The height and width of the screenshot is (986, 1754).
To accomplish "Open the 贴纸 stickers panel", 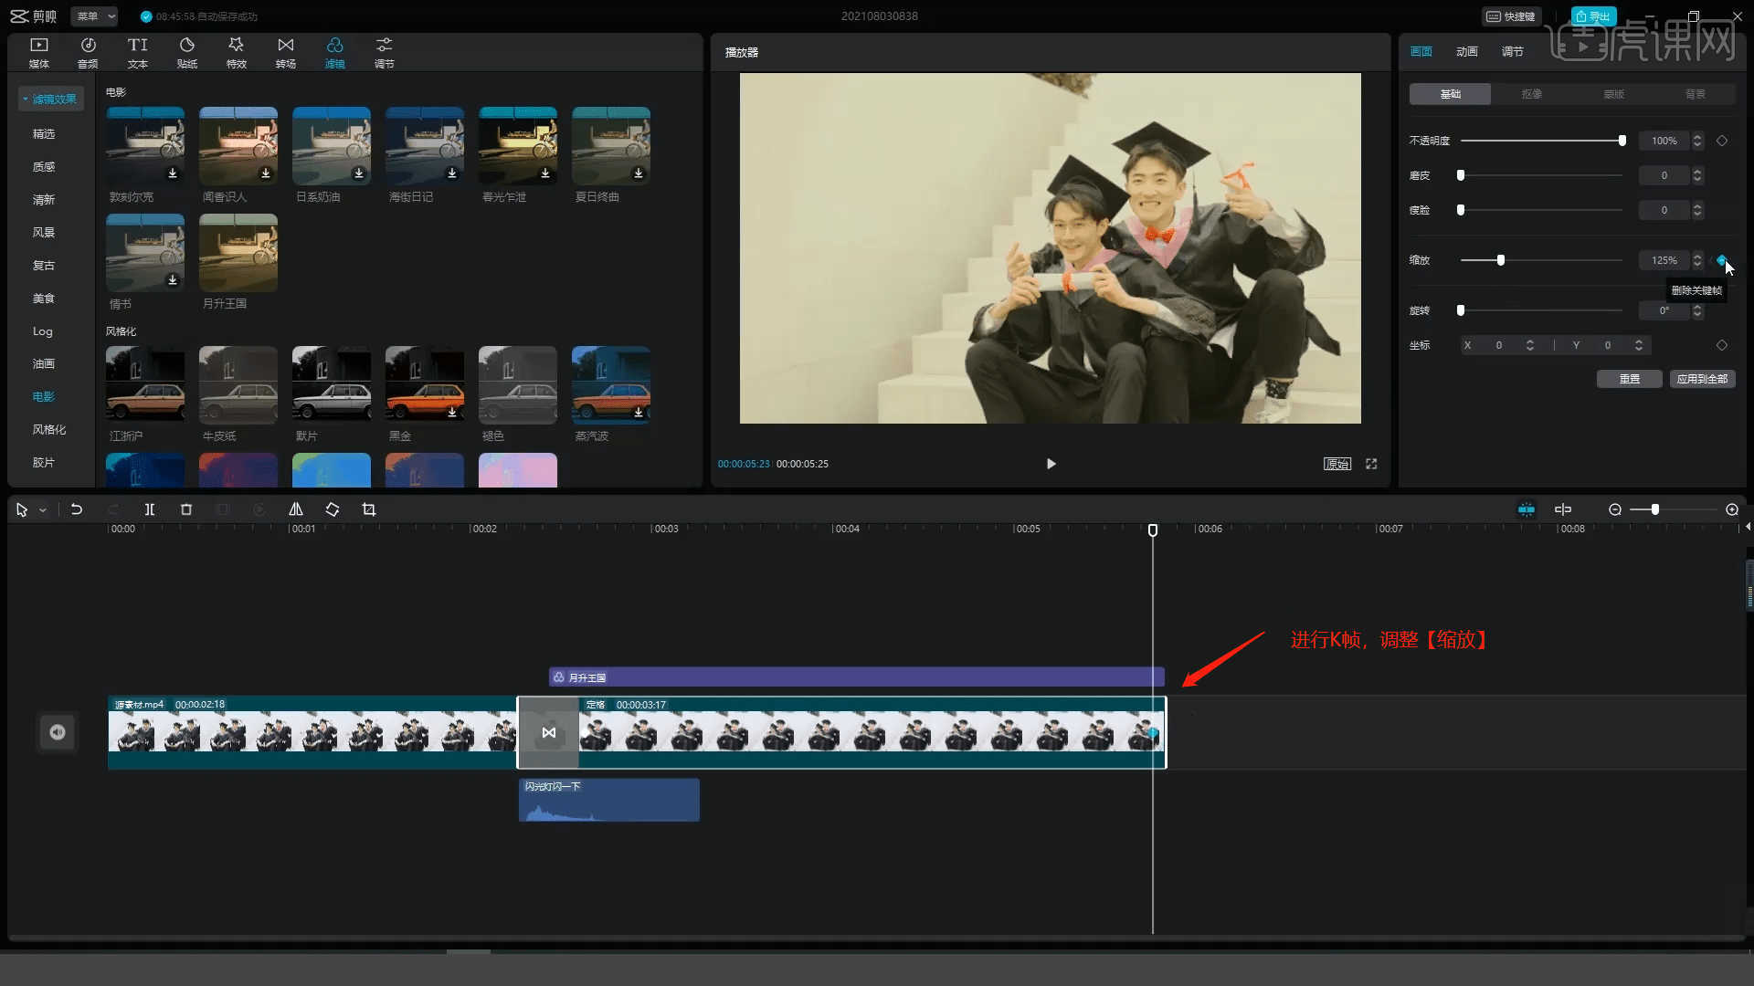I will click(x=187, y=53).
